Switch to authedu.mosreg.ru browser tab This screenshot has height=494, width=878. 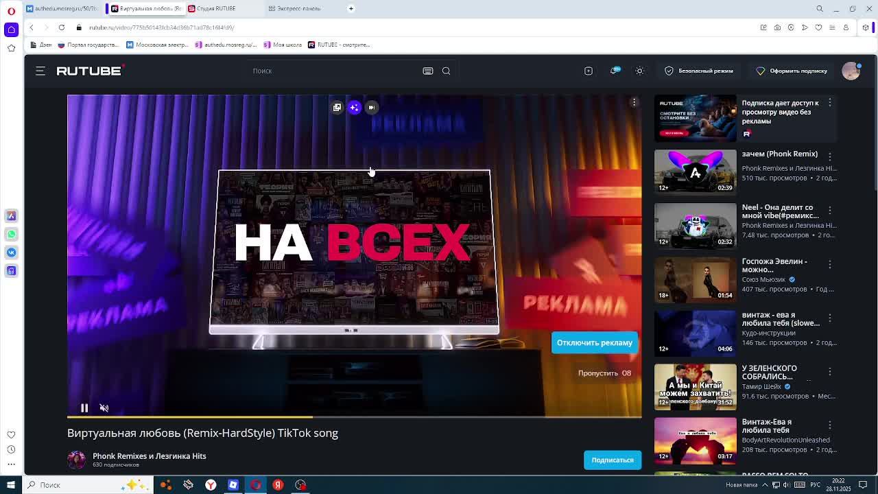click(x=63, y=8)
